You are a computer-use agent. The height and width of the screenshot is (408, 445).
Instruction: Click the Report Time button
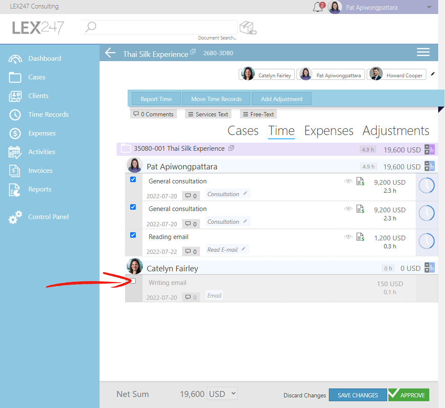(x=156, y=99)
